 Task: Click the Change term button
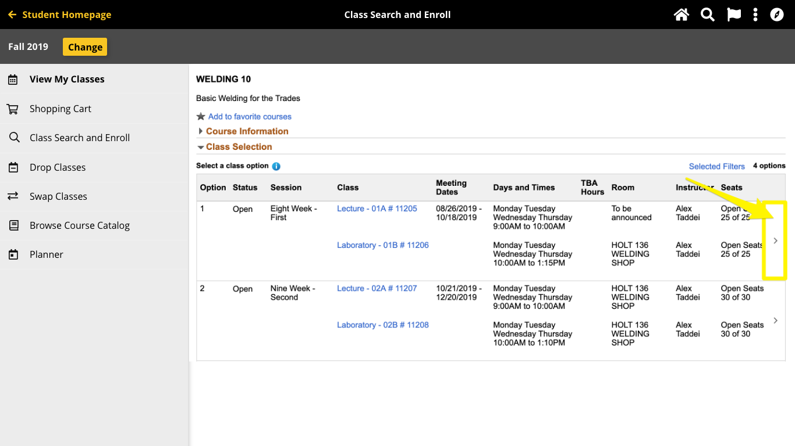pyautogui.click(x=85, y=47)
